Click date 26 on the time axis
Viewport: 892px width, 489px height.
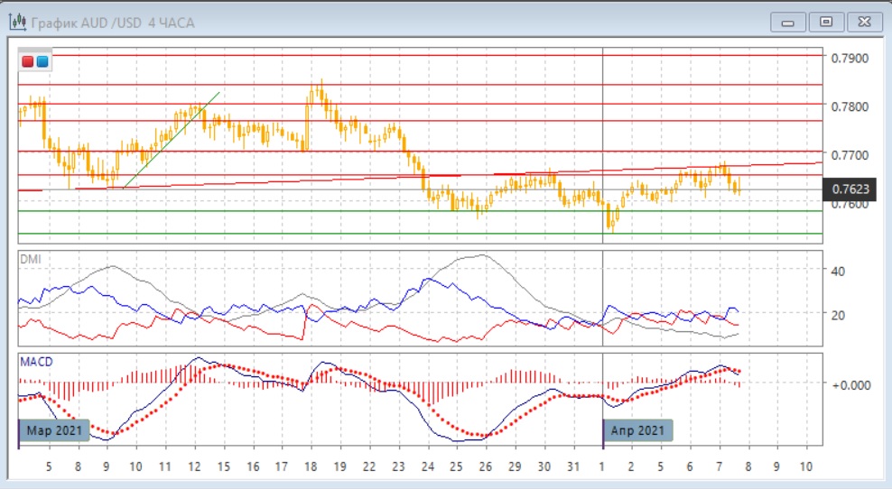click(x=485, y=467)
